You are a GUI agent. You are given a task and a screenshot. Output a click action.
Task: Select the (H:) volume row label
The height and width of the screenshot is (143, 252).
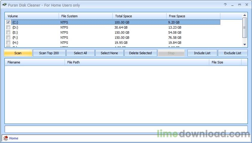coord(15,43)
